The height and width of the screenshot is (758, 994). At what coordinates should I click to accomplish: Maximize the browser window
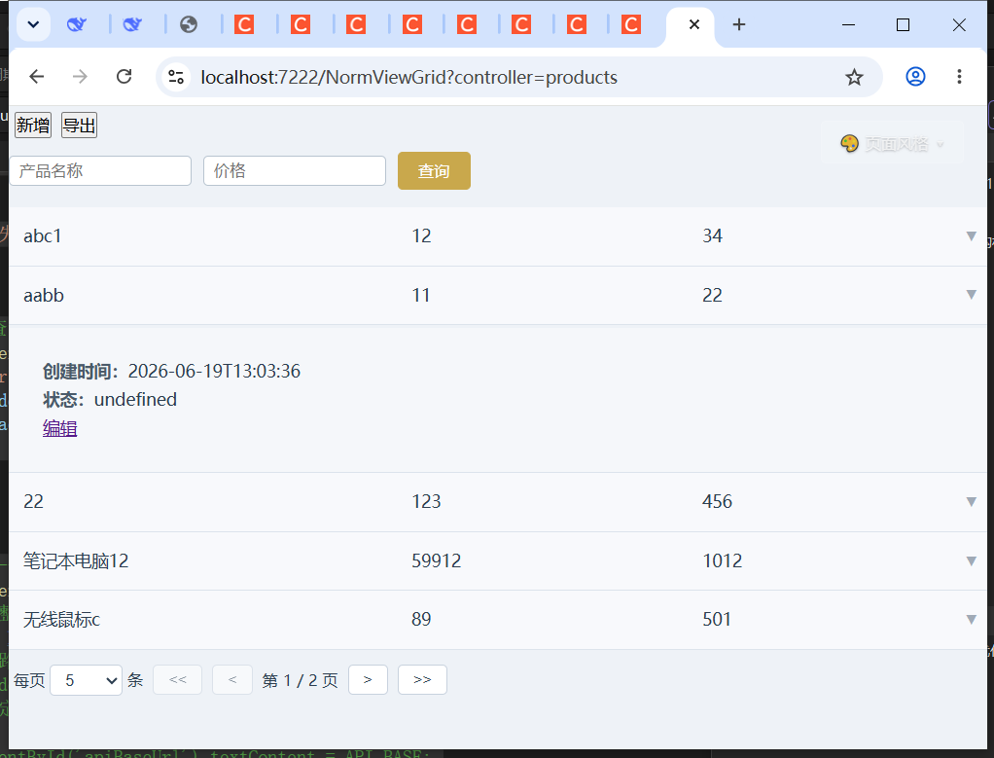[903, 24]
